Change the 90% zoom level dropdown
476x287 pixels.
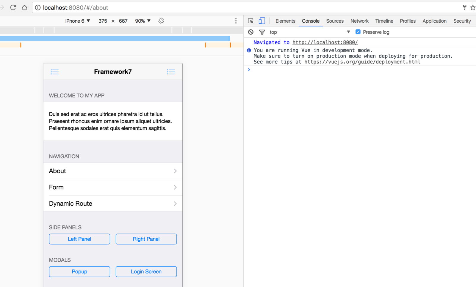143,21
